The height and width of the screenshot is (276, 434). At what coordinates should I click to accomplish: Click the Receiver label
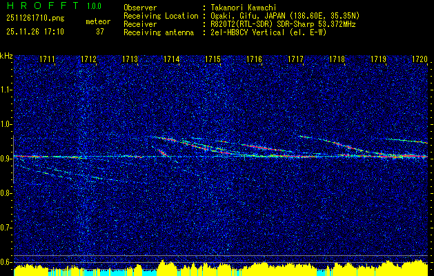(x=140, y=24)
